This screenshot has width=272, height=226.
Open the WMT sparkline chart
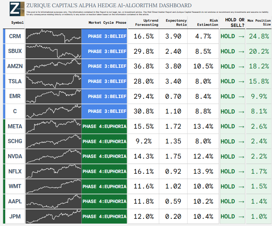pos(54,186)
